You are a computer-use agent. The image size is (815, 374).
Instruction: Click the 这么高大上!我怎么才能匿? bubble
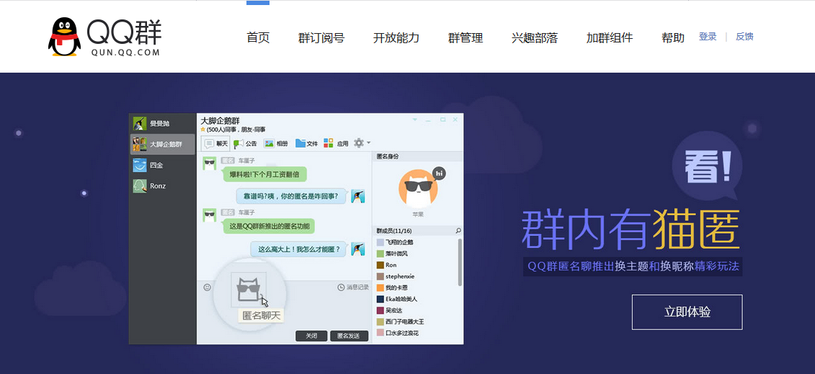298,249
